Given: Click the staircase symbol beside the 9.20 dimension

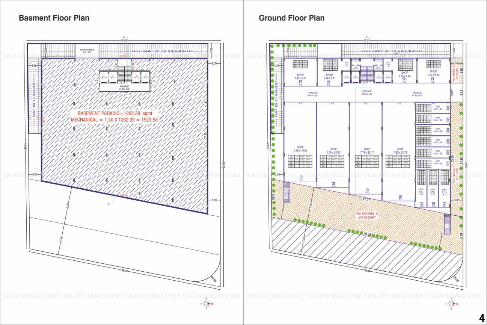Looking at the screenshot, I should point(286,192).
